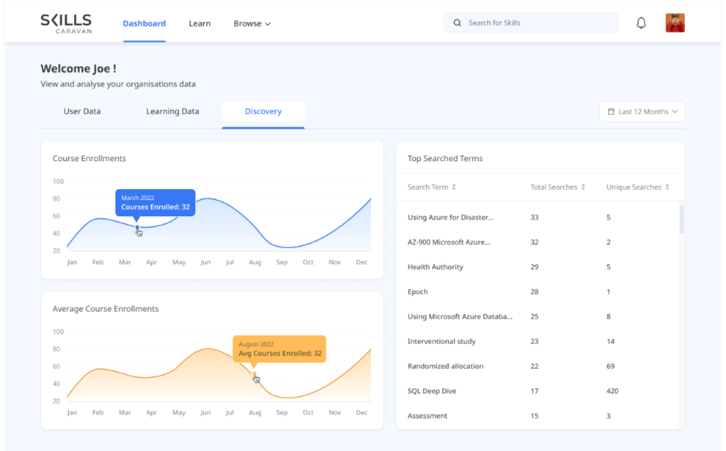The image size is (726, 451).
Task: Switch to the Learning Data tab
Action: [x=172, y=112]
